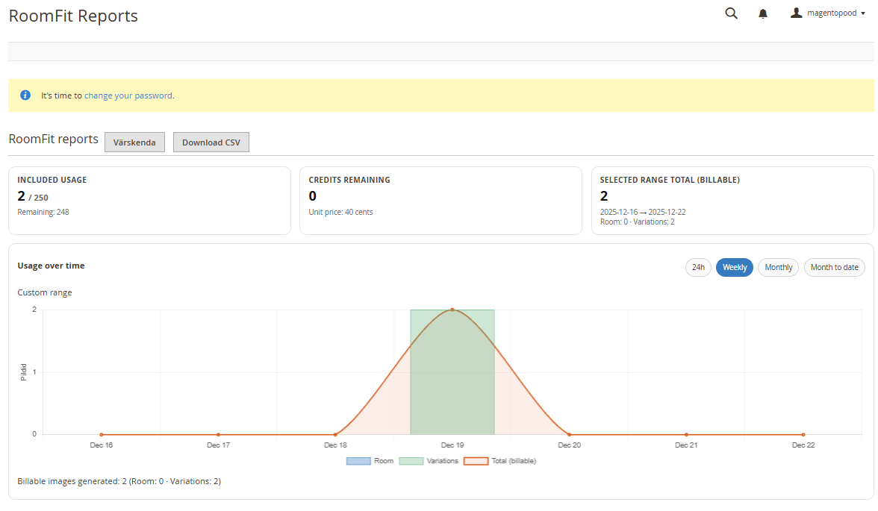Expand the magentopood account dropdown arrow
Viewport: 878px width, 511px height.
[x=863, y=13]
